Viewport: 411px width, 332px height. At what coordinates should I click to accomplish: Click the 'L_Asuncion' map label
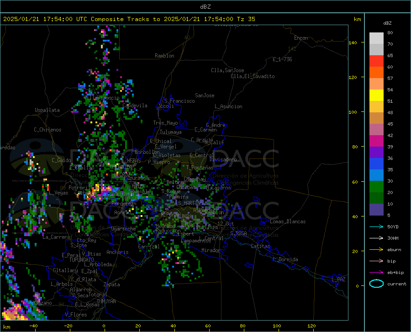coord(228,106)
